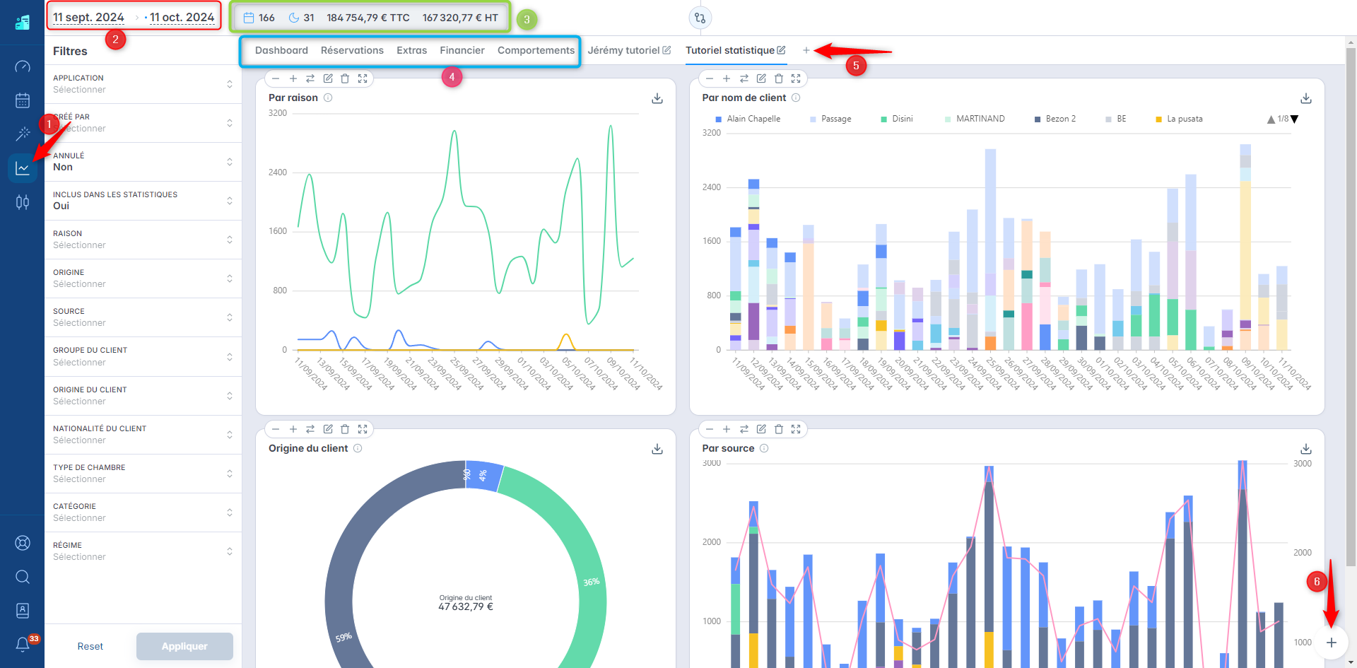The image size is (1357, 668).
Task: Toggle BE legend series
Action: (x=1116, y=119)
